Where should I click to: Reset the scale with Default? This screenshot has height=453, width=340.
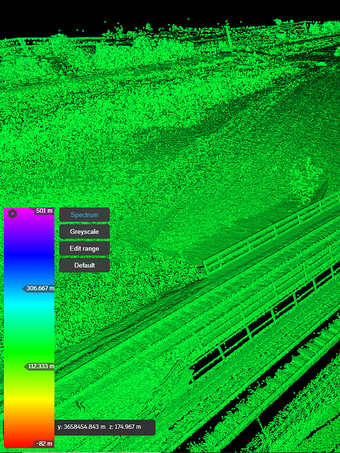(84, 265)
